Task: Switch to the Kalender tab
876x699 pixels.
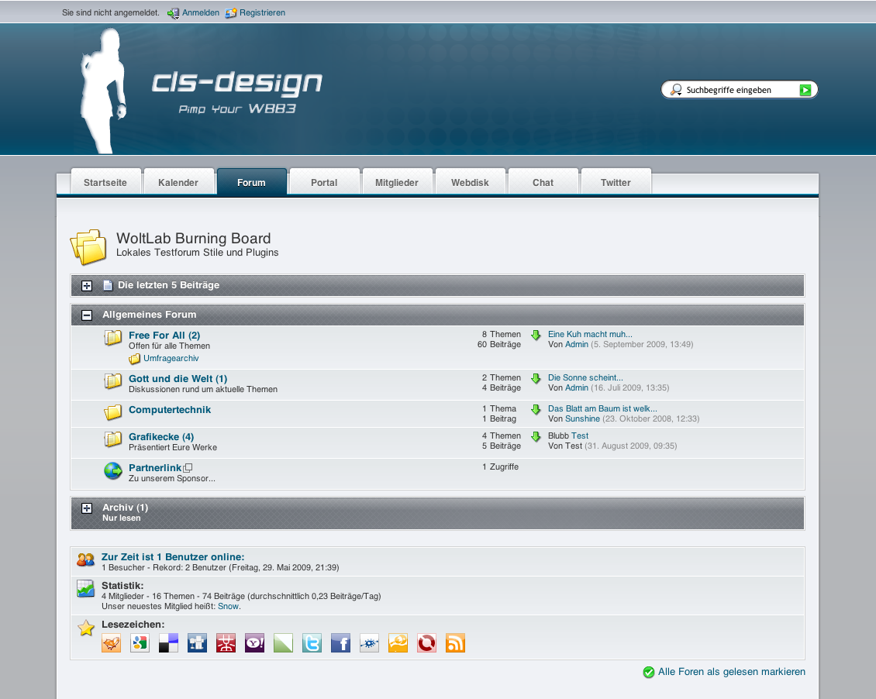Action: [178, 183]
